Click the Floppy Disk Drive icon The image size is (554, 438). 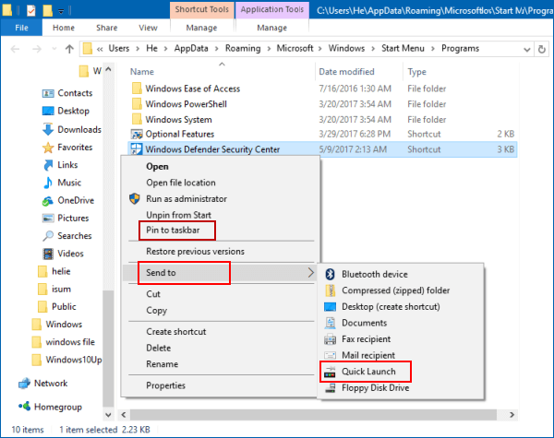click(330, 388)
